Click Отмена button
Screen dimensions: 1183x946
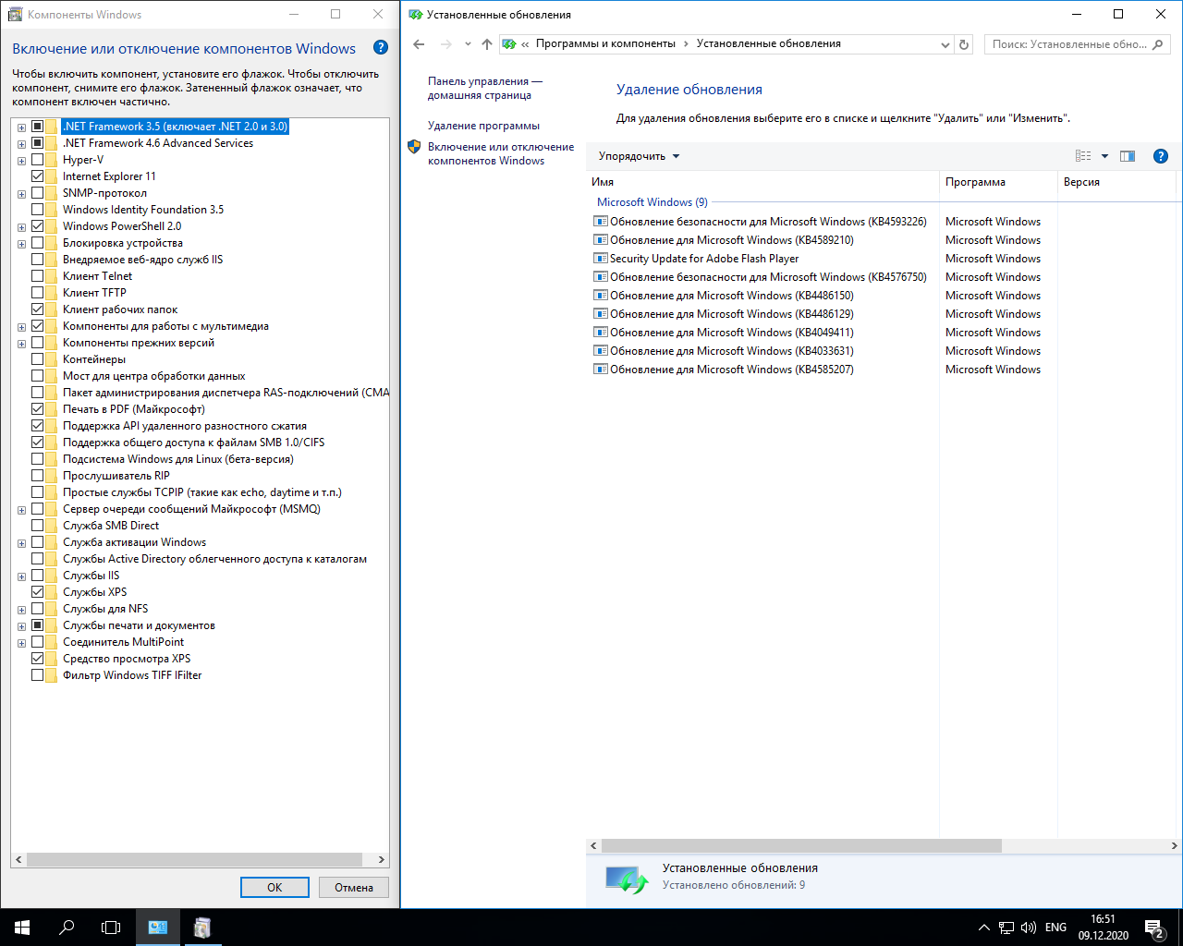(x=354, y=887)
